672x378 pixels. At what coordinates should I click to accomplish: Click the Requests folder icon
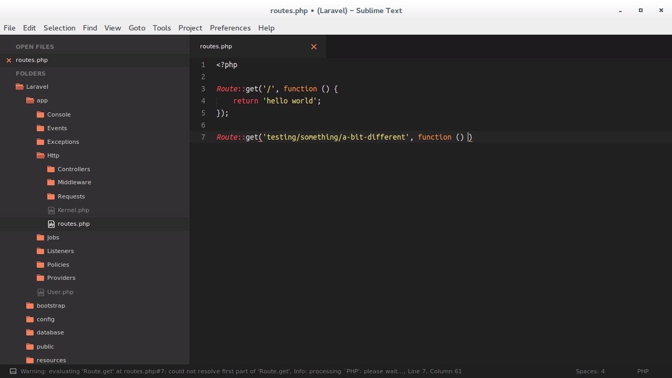[x=51, y=196]
